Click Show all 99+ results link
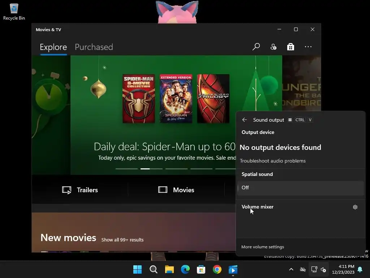 tap(122, 240)
